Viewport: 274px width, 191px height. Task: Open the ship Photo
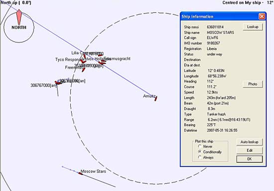point(253,84)
